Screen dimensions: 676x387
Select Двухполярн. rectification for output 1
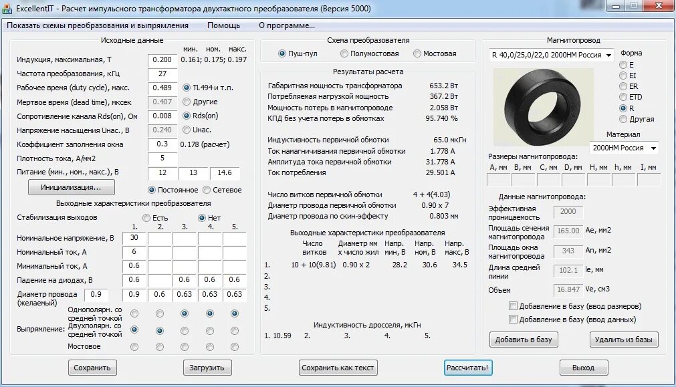click(134, 330)
